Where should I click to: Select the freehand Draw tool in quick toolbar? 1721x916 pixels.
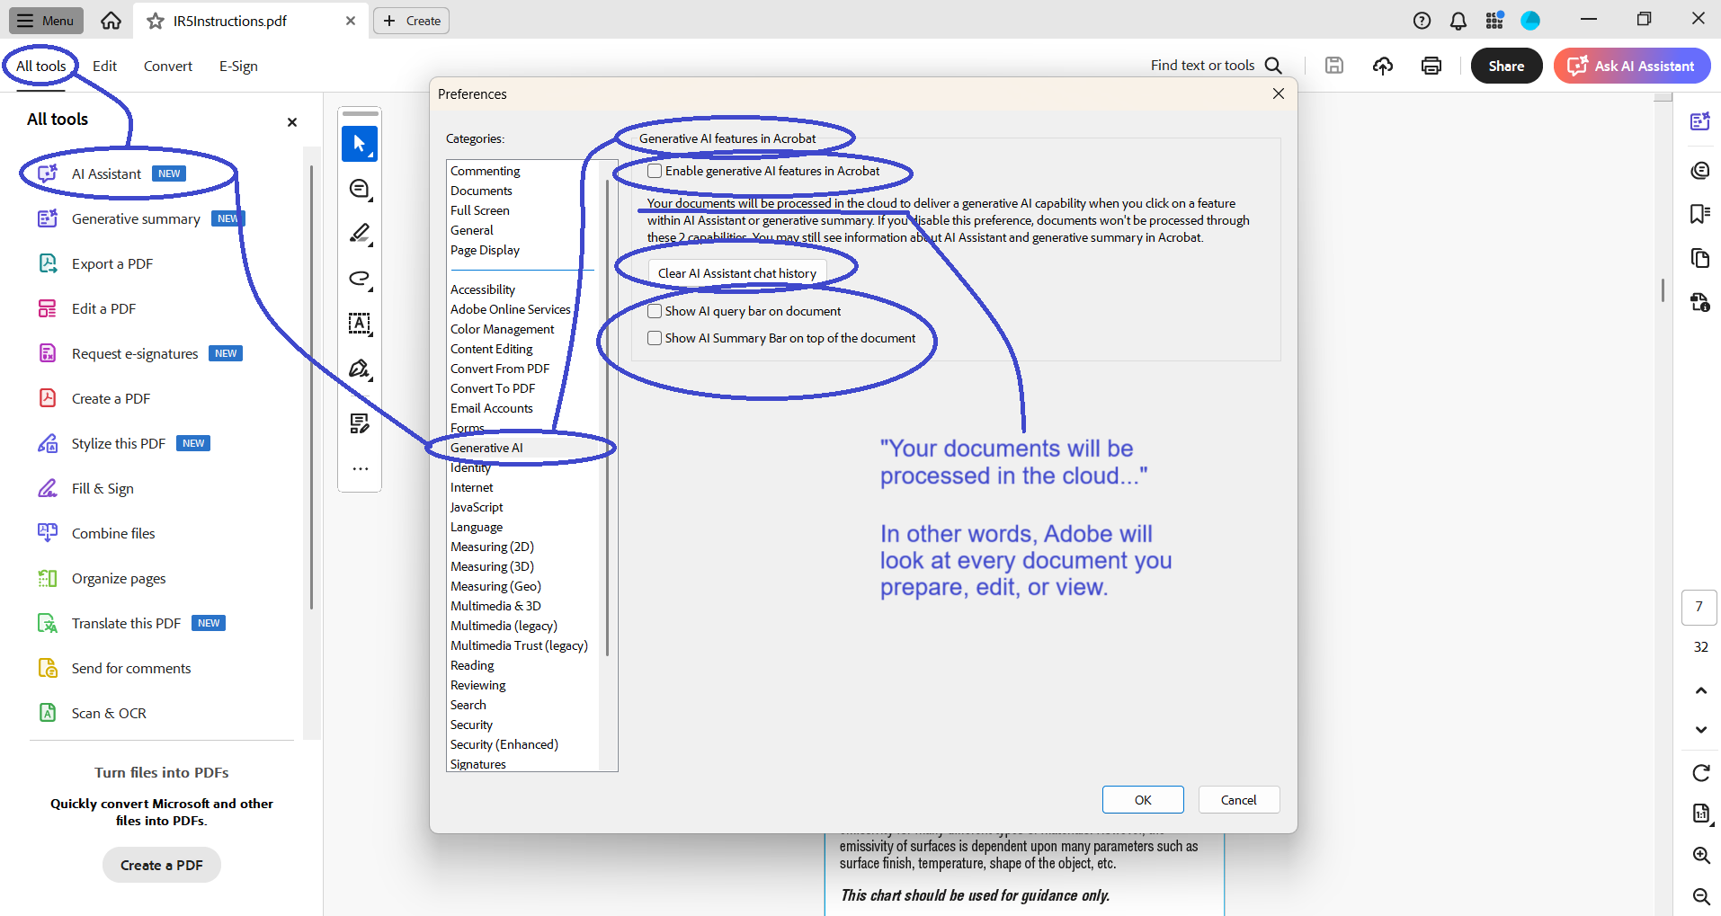point(360,279)
